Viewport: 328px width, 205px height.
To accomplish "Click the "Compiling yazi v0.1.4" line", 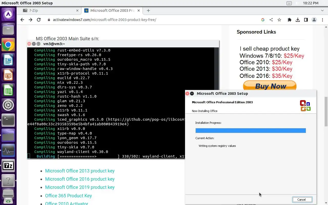I will click(58, 92).
